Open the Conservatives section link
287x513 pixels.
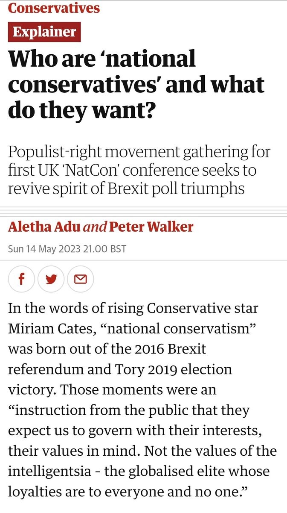pos(54,8)
